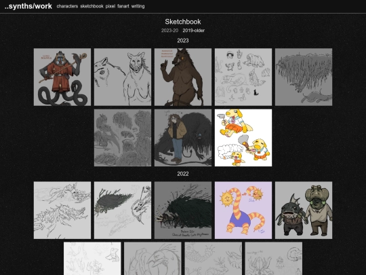The height and width of the screenshot is (275, 366).
Task: Open the first 2022 branchy line sketch
Action: (62, 210)
